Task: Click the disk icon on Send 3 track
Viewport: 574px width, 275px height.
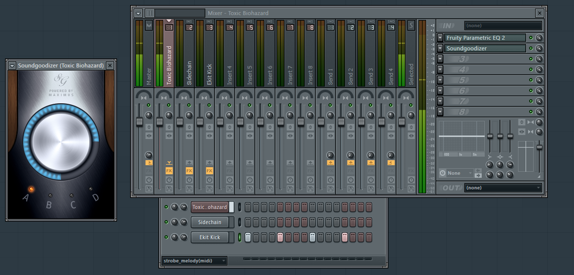Action: point(371,189)
